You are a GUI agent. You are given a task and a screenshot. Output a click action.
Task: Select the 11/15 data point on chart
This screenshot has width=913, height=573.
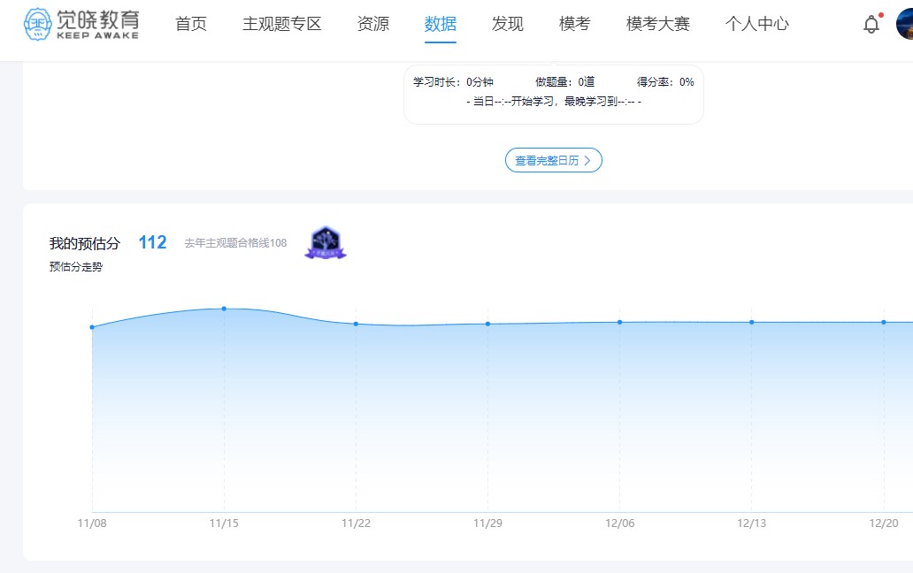tap(224, 309)
